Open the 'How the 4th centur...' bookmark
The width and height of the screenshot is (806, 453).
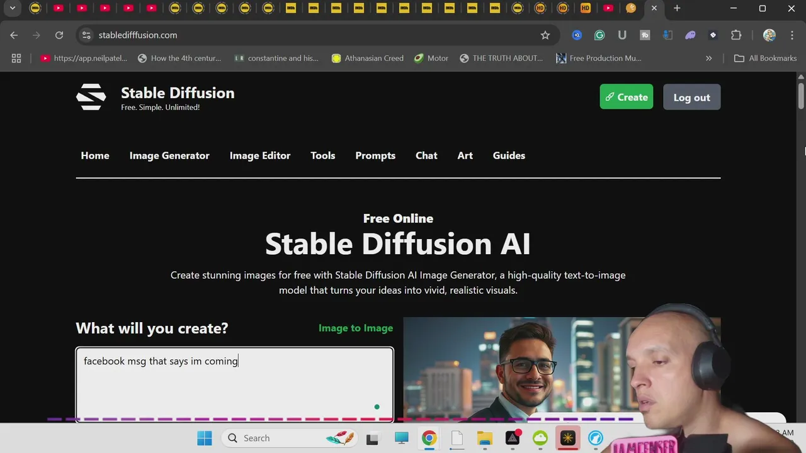point(179,58)
